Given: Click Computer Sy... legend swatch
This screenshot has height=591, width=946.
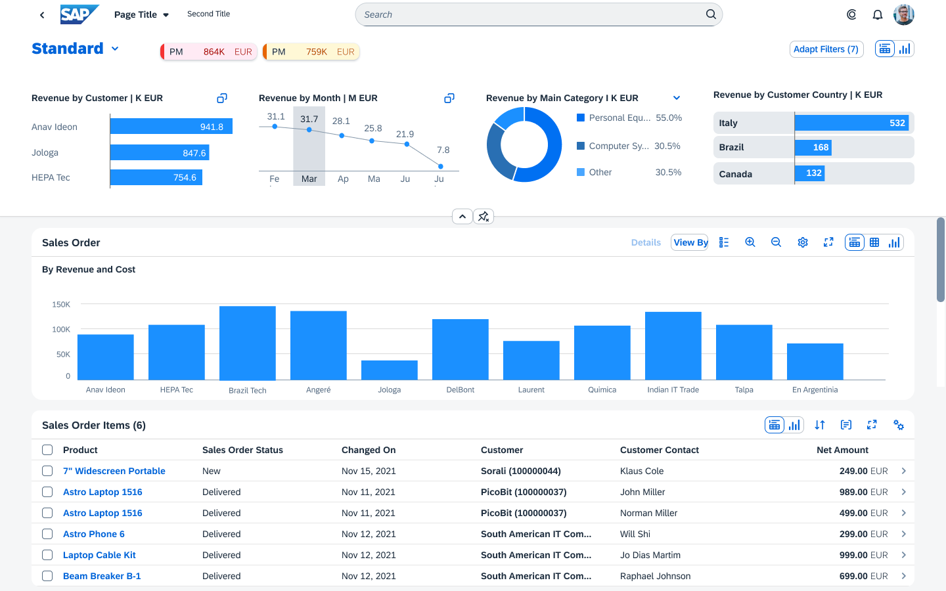Looking at the screenshot, I should point(581,146).
